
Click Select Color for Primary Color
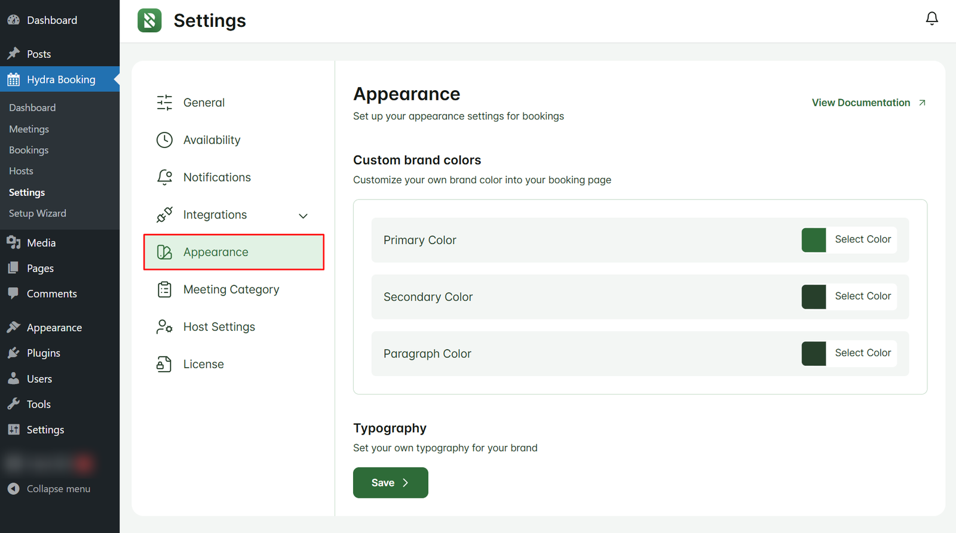point(863,239)
